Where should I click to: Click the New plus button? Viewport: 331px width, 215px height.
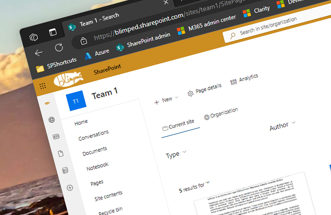click(x=164, y=101)
